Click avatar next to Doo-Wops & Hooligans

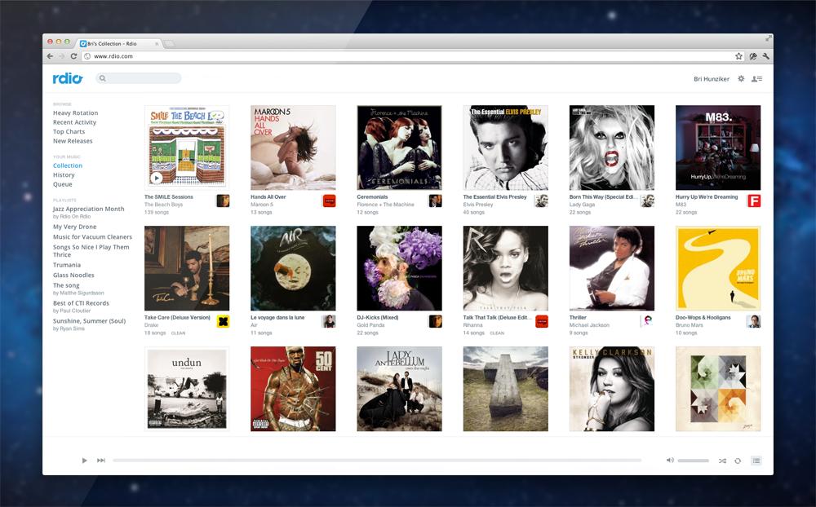753,321
